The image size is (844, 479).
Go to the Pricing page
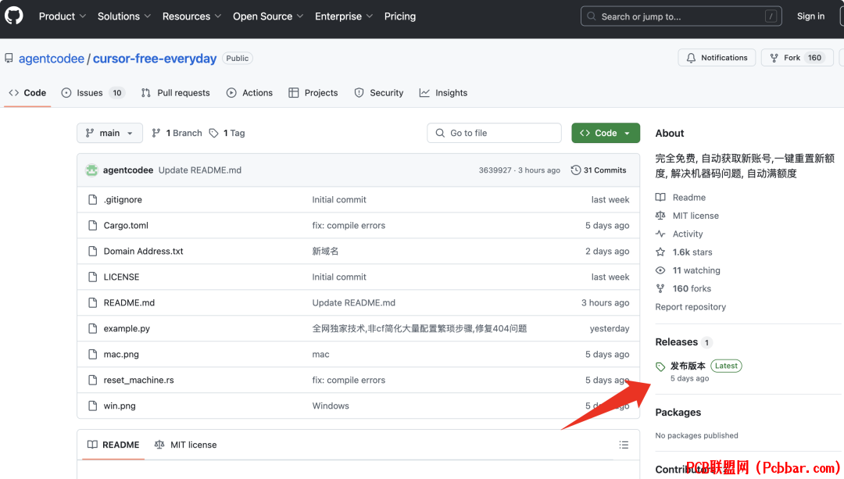(400, 16)
